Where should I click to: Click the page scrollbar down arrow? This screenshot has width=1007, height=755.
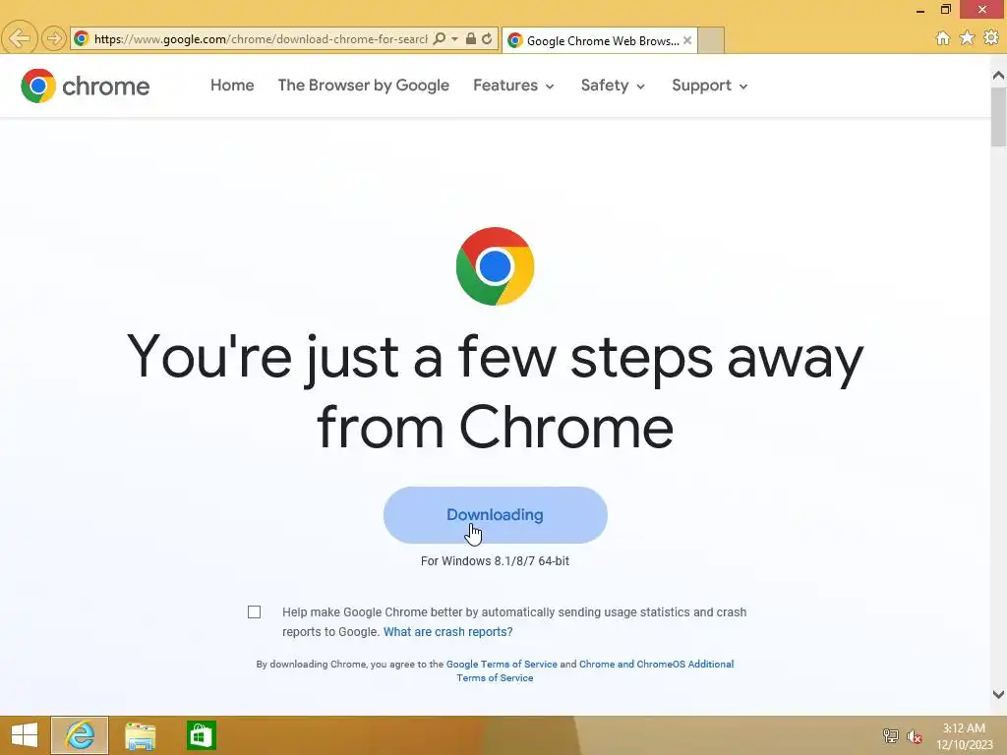(998, 694)
